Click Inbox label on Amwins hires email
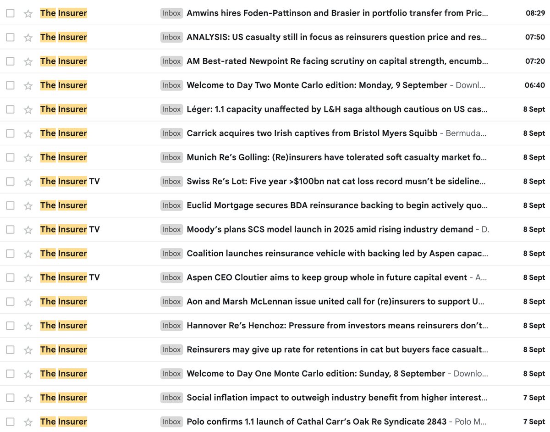The width and height of the screenshot is (550, 432). tap(172, 13)
